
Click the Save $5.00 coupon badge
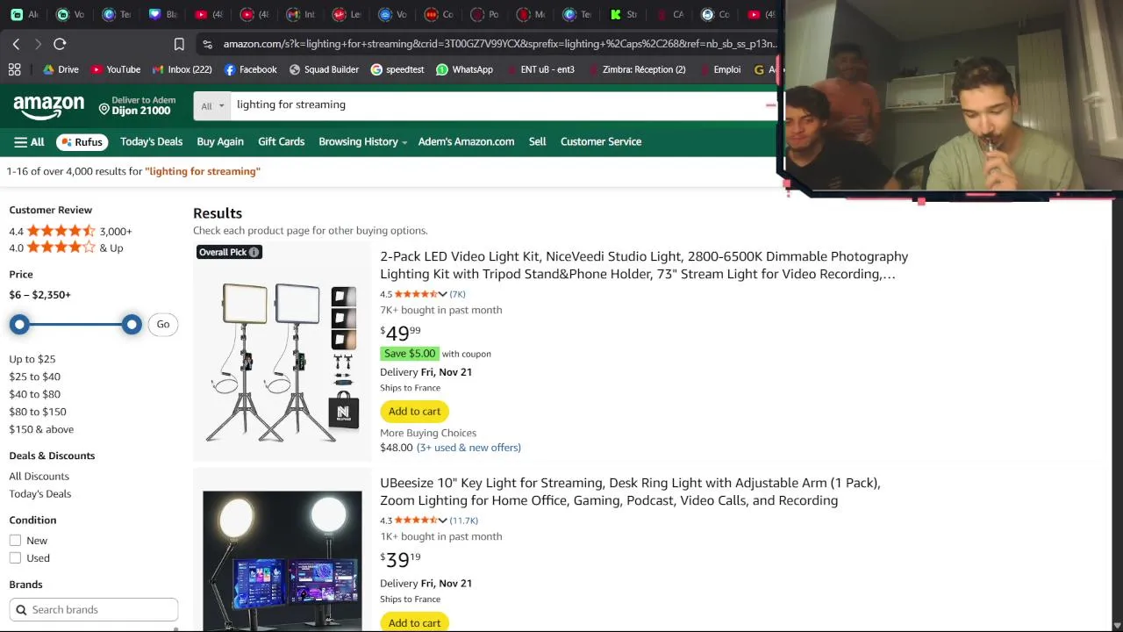click(x=410, y=354)
